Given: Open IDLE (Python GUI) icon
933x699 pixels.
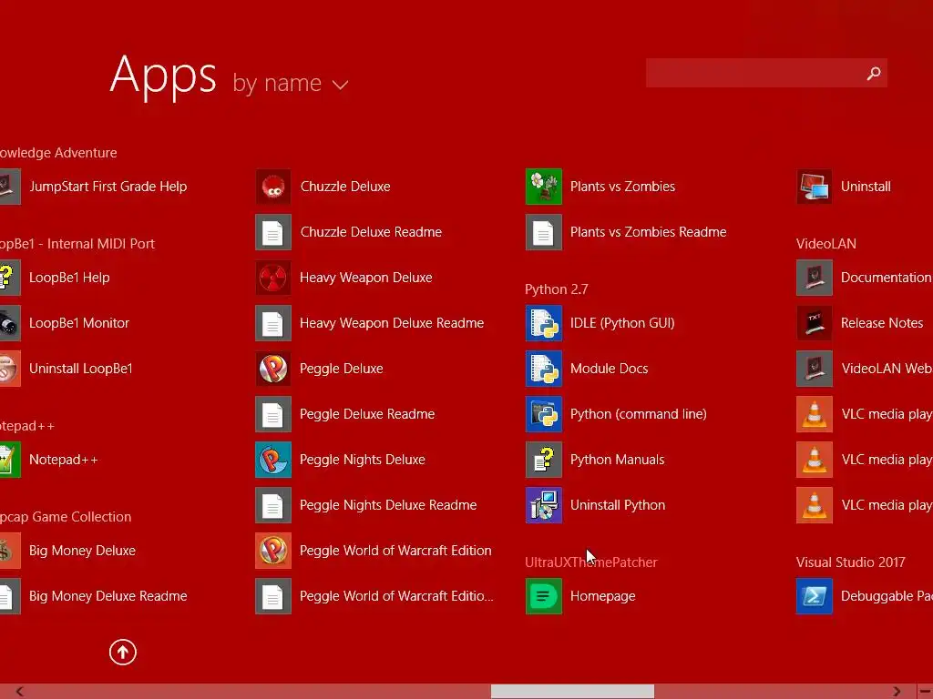Looking at the screenshot, I should 544,323.
